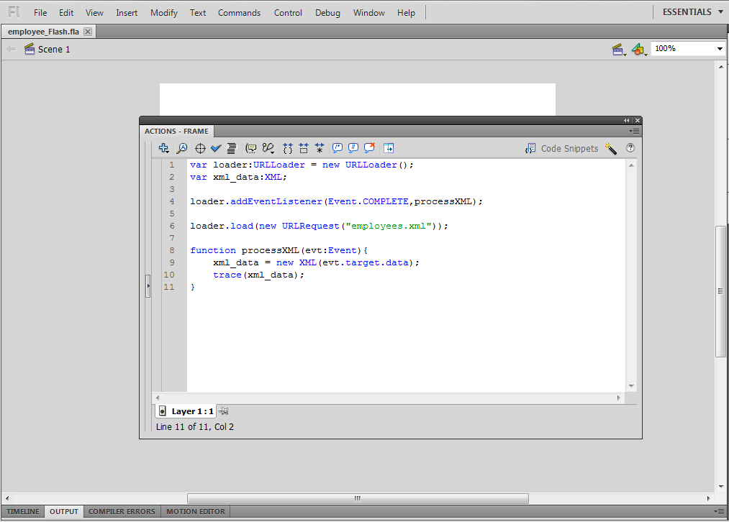The height and width of the screenshot is (522, 729).
Task: Collapse between braces in the code
Action: tap(288, 148)
